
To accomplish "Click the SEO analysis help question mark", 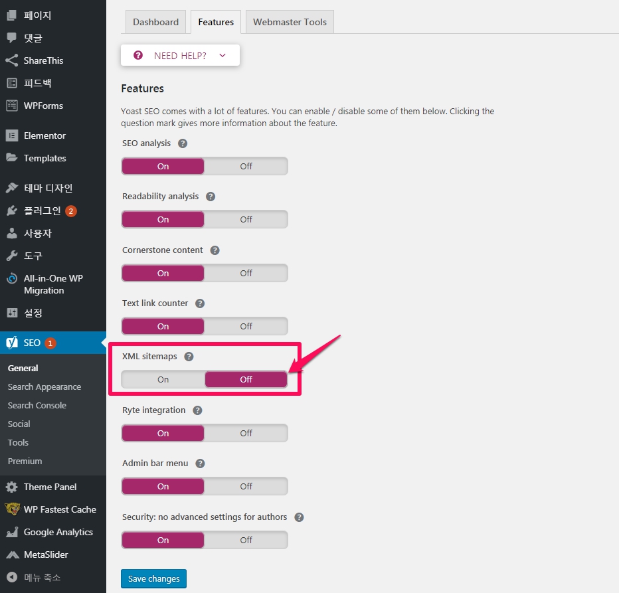I will pyautogui.click(x=183, y=143).
